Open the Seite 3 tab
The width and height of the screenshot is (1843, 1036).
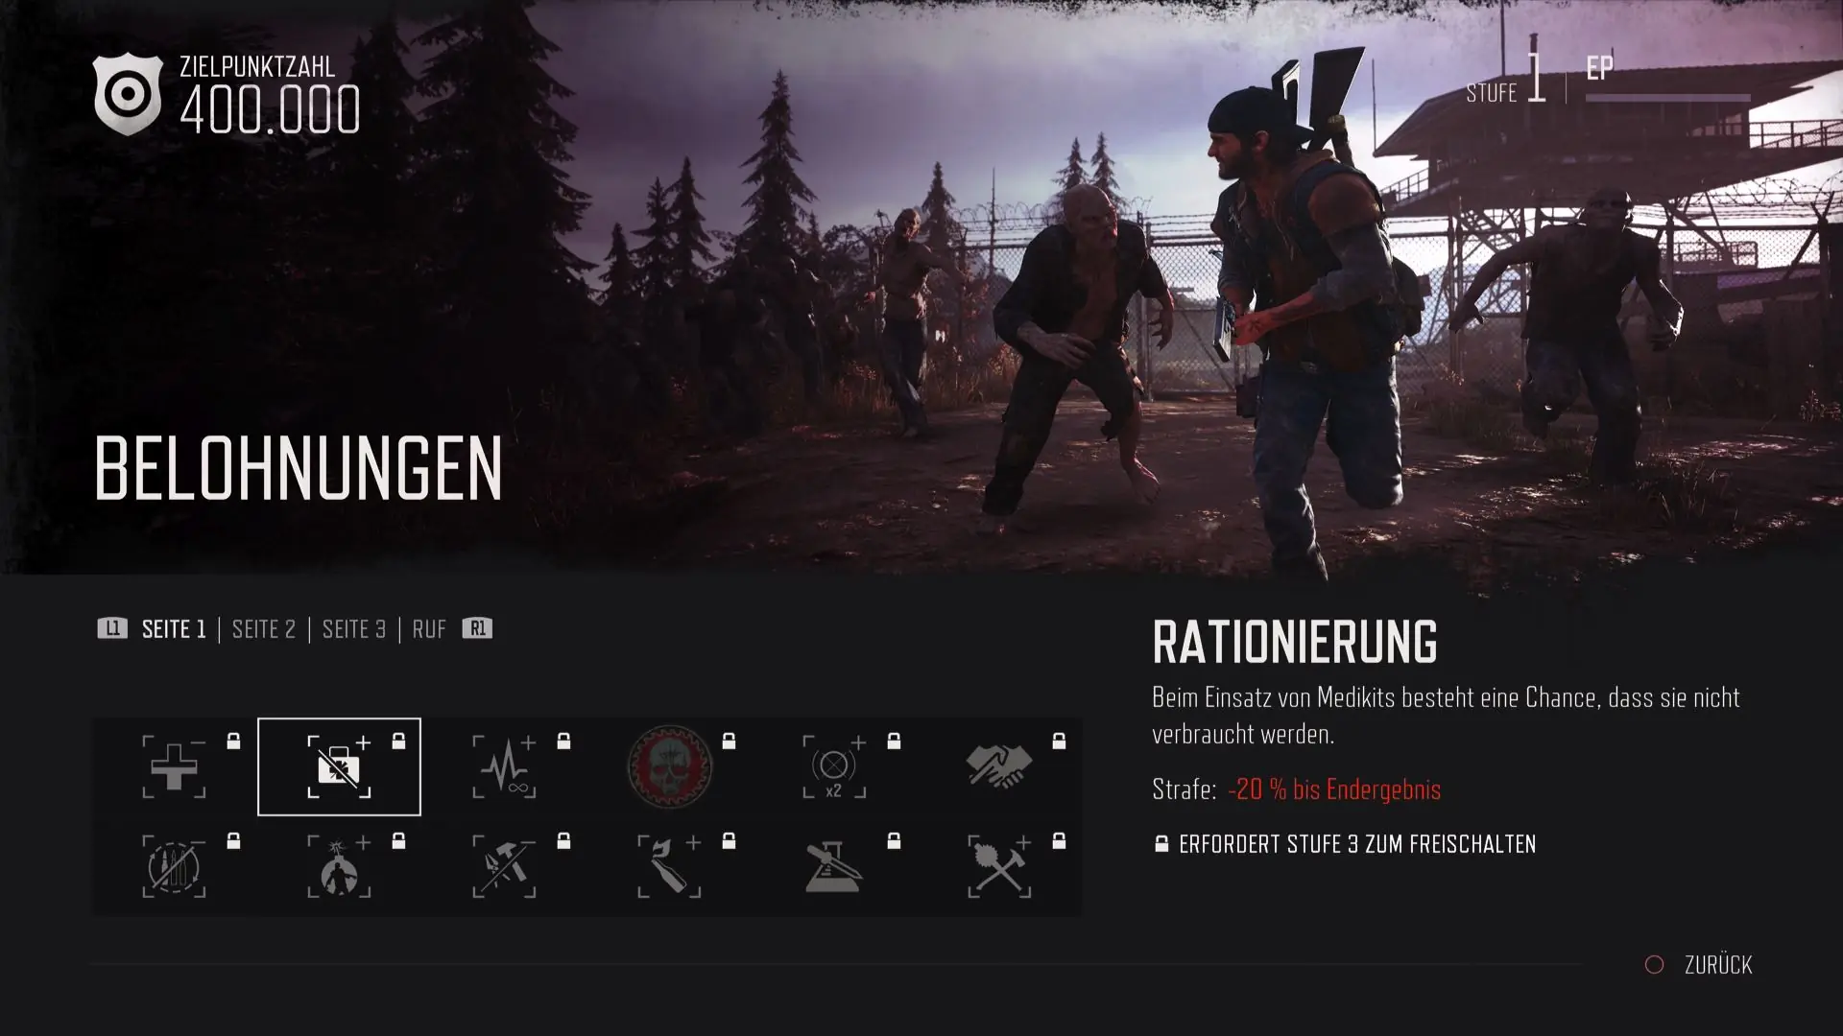point(354,629)
